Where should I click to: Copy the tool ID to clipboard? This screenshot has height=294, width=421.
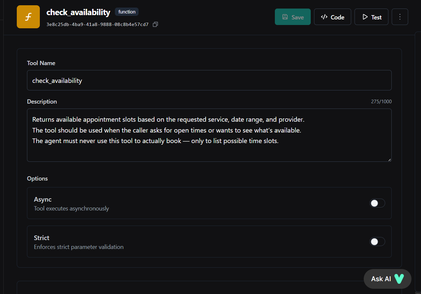click(155, 24)
